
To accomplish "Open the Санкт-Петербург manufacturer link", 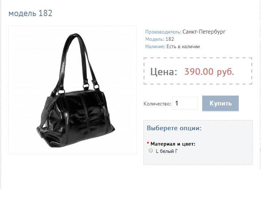I will [204, 32].
